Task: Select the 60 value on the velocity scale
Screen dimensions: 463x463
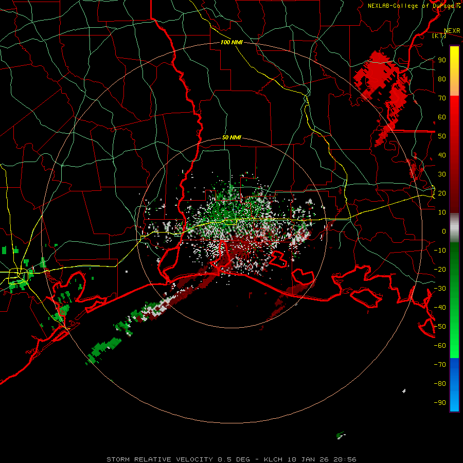Action: pos(442,117)
